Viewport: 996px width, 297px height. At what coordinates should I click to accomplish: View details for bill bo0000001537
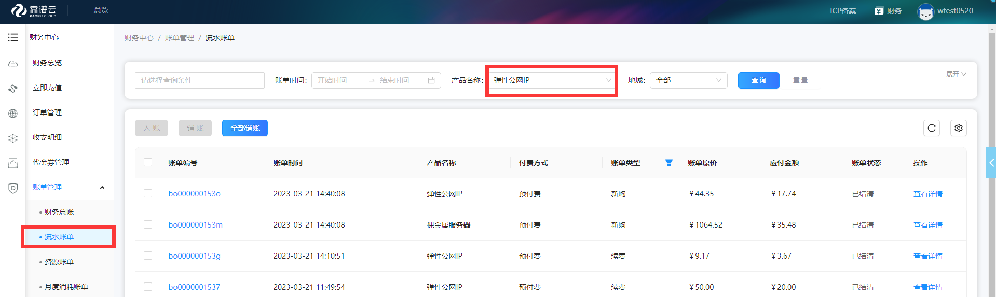pos(928,287)
